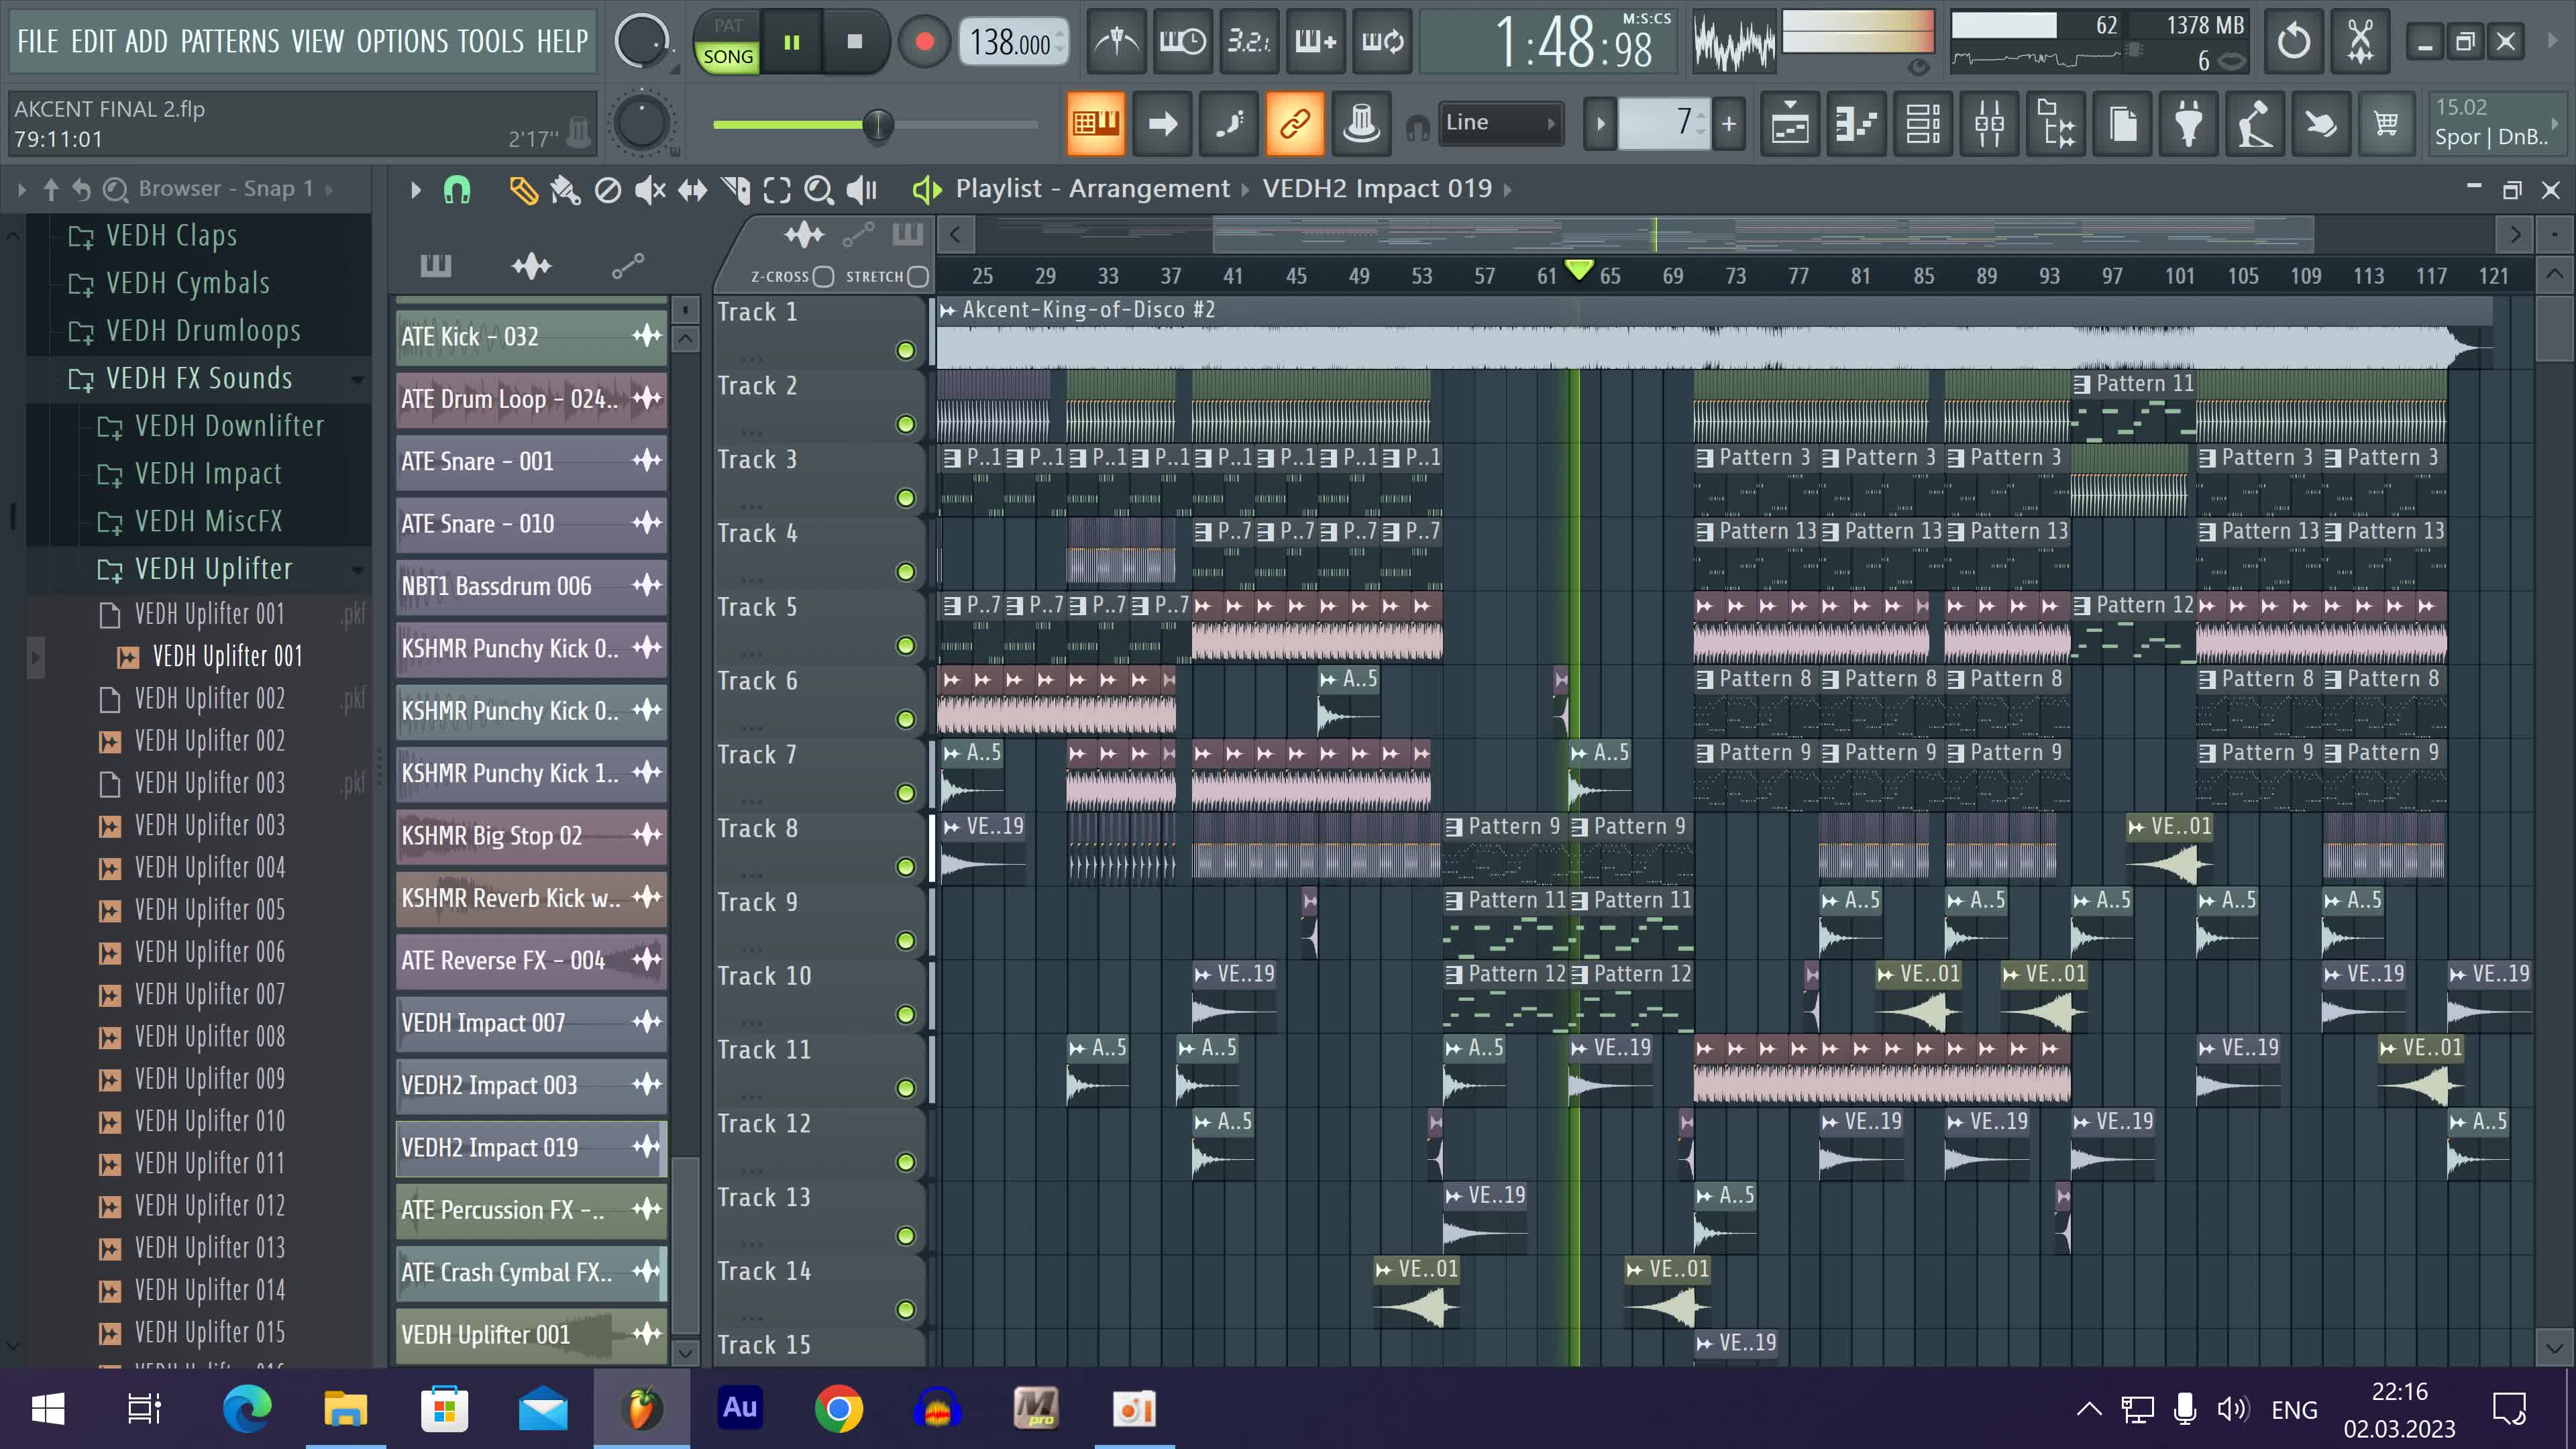Switch to SONG mode
This screenshot has width=2576, height=1449.
728,57
